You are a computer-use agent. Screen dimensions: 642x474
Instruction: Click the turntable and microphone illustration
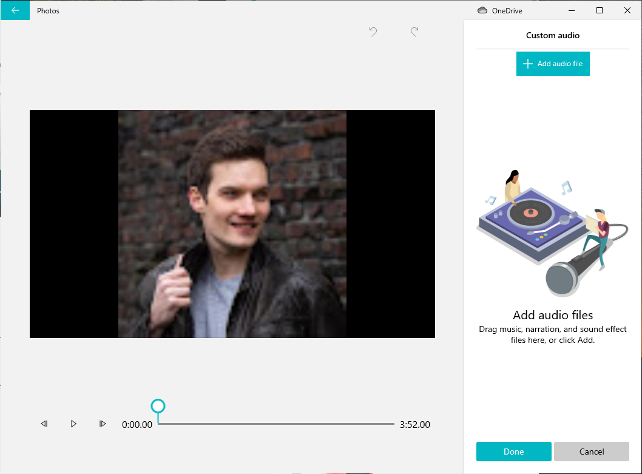click(552, 234)
